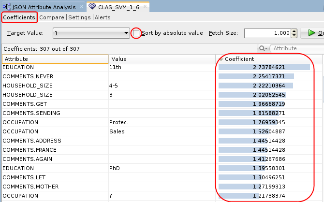This screenshot has height=202, width=324.
Task: Sort by the Coefficient column header
Action: (268, 59)
